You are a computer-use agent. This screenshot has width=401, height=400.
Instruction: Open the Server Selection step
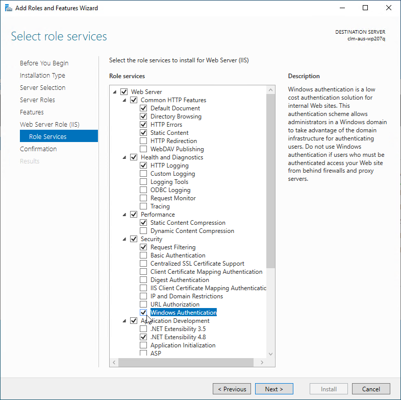43,87
